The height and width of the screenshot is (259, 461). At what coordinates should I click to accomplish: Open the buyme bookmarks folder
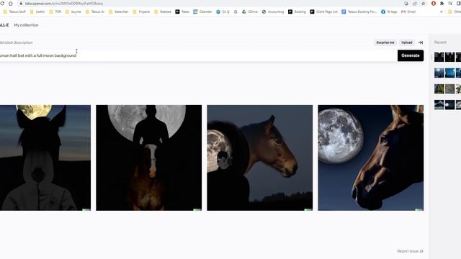73,12
